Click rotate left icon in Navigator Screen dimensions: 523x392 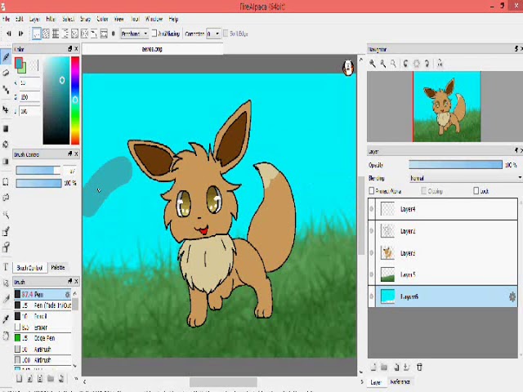[x=406, y=64]
